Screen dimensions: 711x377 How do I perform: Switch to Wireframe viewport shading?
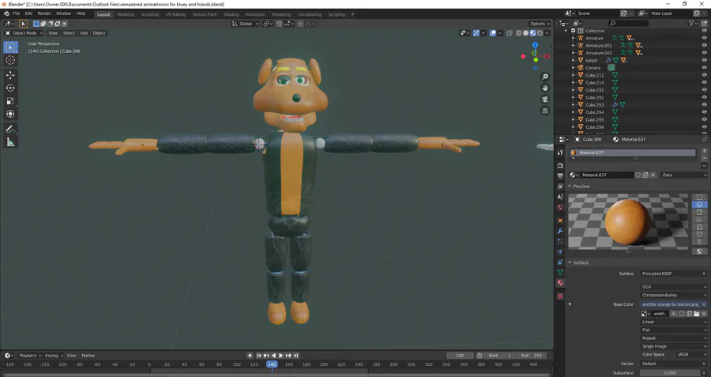(x=519, y=33)
